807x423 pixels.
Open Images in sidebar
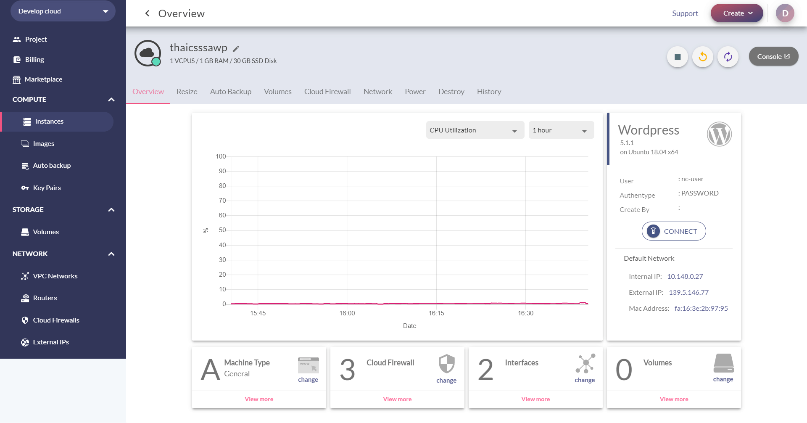[37, 144]
